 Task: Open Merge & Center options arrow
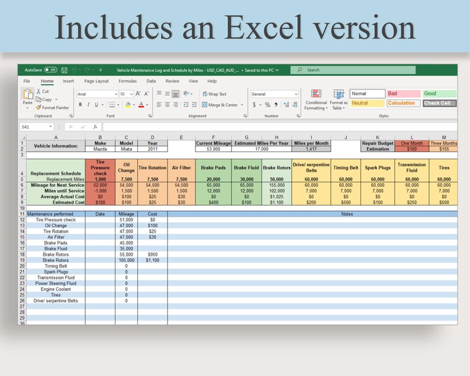242,105
